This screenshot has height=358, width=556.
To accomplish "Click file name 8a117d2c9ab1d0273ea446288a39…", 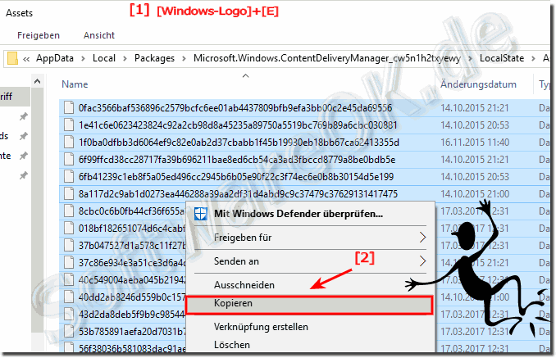I will tap(238, 193).
